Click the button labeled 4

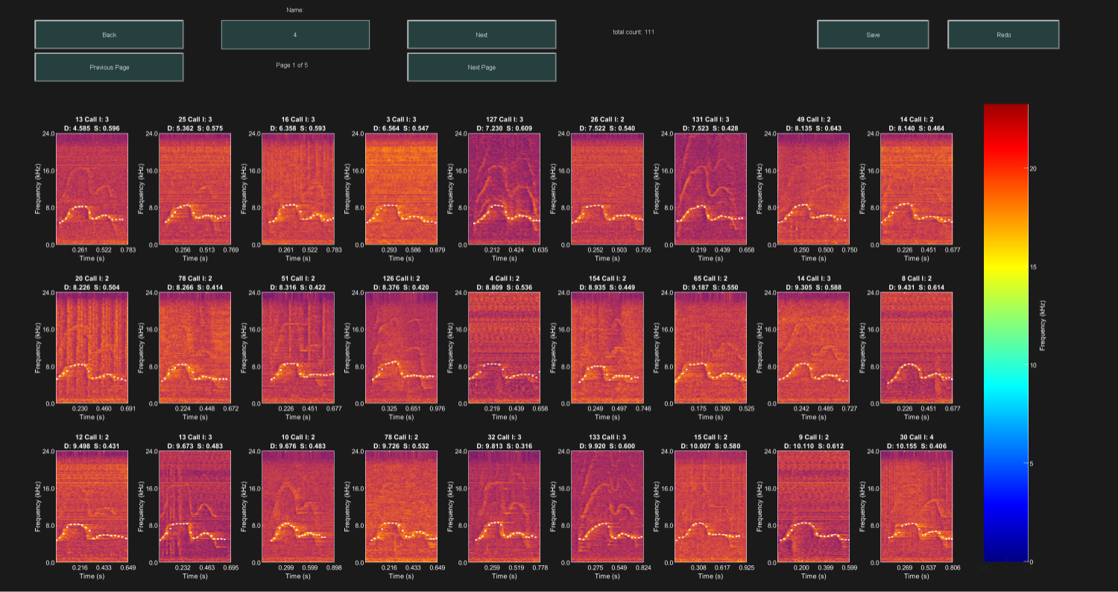click(295, 34)
